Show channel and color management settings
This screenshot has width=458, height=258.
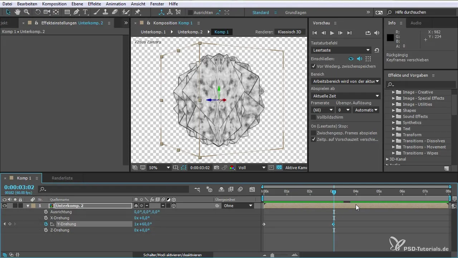pos(232,167)
